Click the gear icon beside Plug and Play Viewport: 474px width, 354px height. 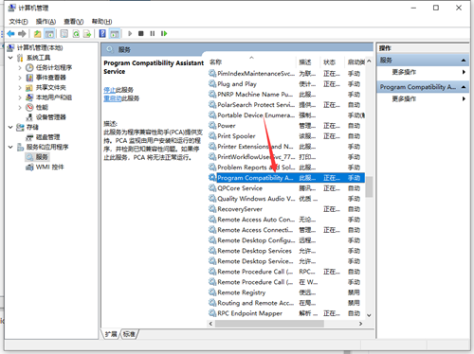tap(212, 84)
